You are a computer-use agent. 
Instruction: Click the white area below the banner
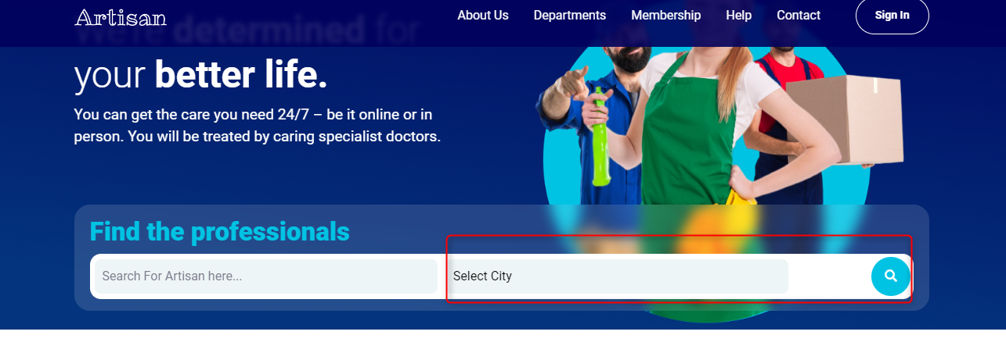tap(503, 344)
